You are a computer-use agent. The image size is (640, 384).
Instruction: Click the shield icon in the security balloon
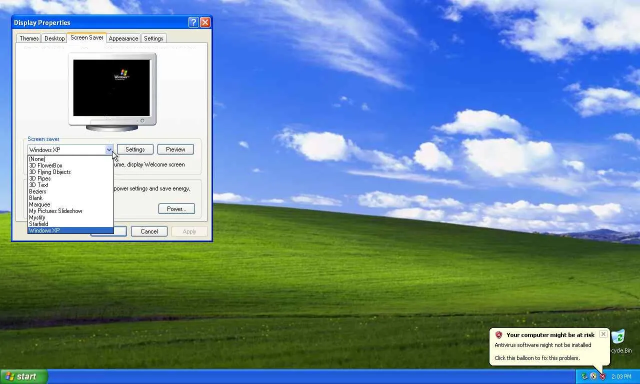(498, 335)
